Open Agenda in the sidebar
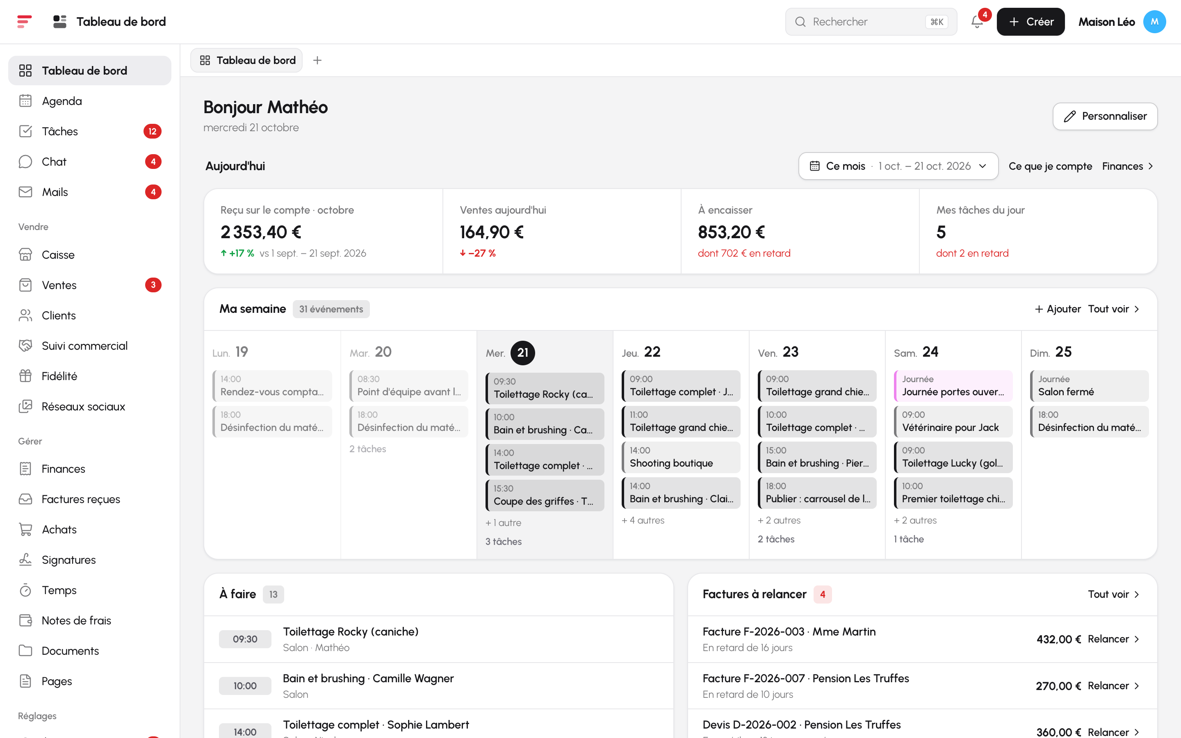 coord(90,101)
